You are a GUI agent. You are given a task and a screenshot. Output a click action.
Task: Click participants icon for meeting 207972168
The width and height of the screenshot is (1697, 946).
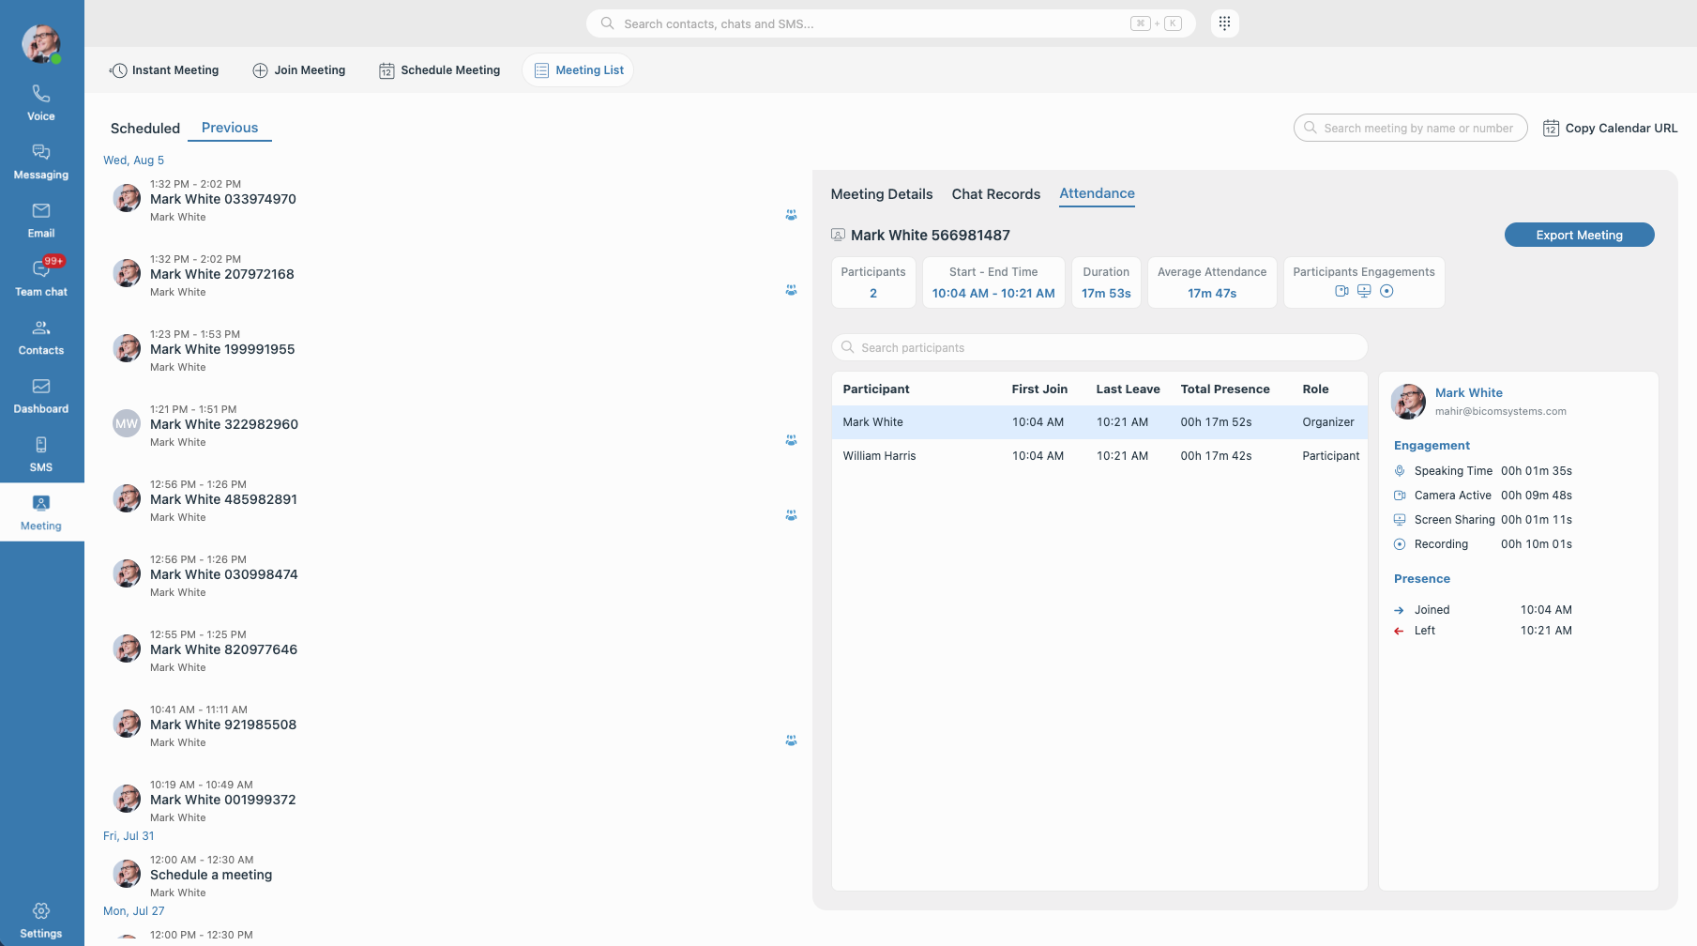(791, 290)
